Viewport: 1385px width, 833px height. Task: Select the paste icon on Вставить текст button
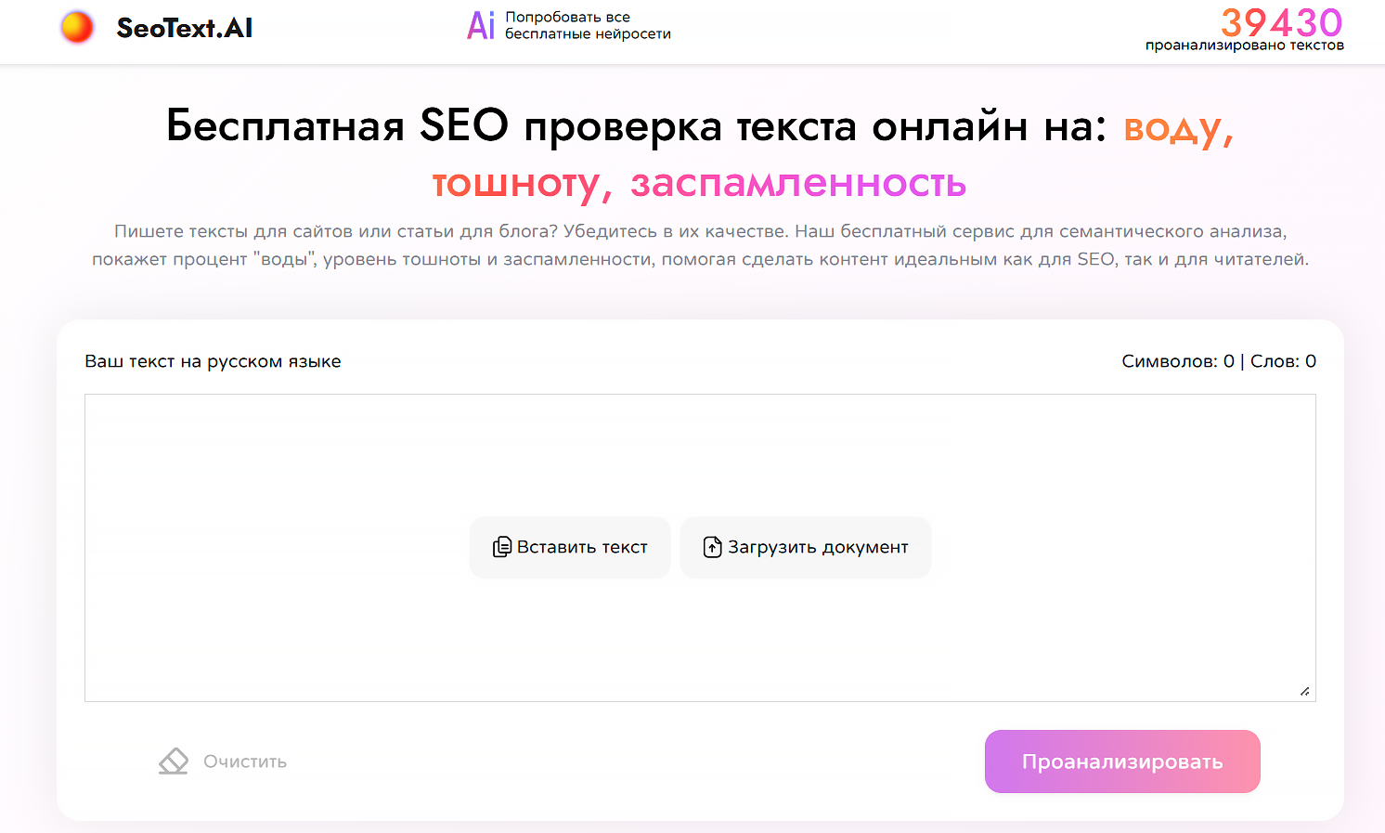point(502,547)
